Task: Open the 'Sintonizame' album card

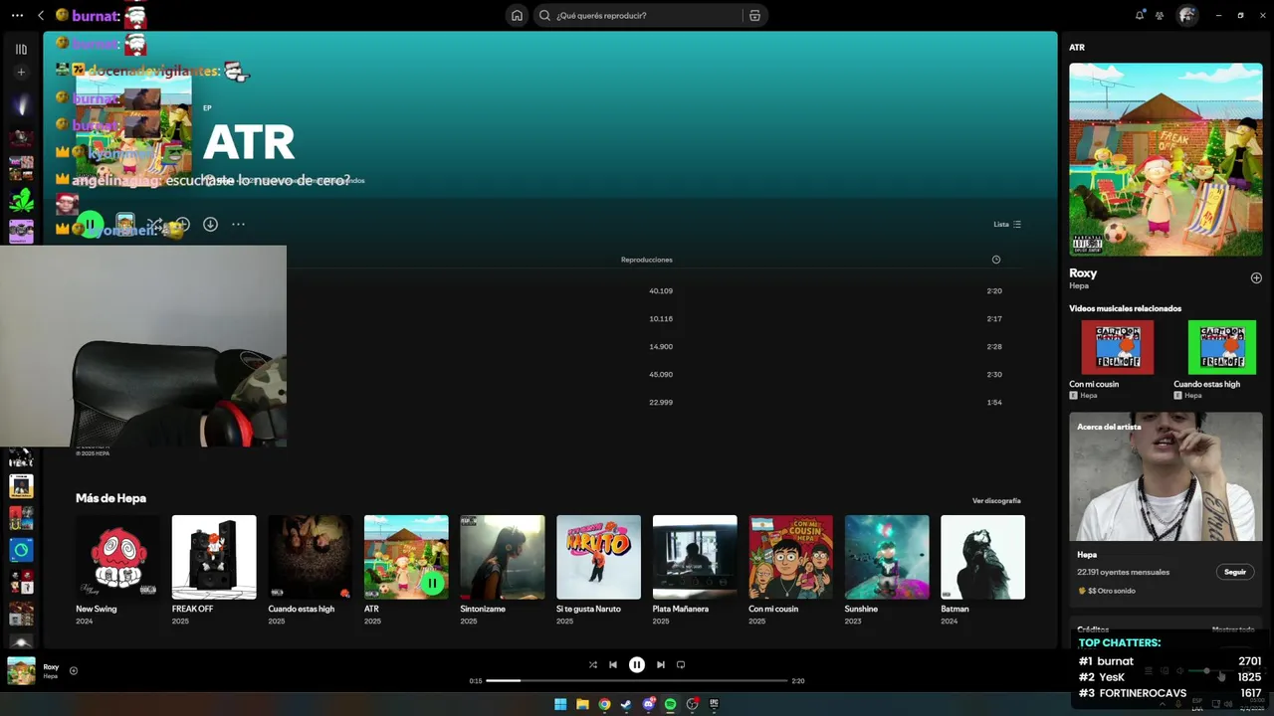Action: coord(503,569)
